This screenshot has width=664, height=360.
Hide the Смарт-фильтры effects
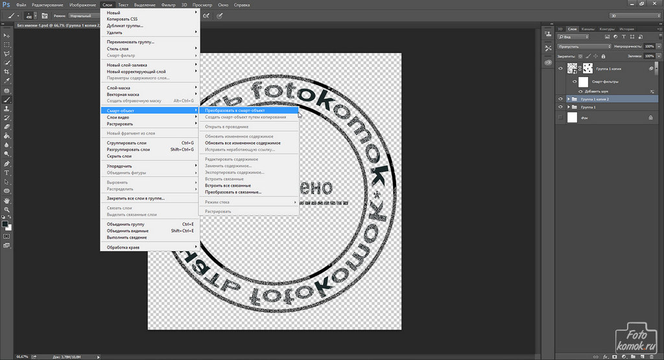pyautogui.click(x=575, y=81)
